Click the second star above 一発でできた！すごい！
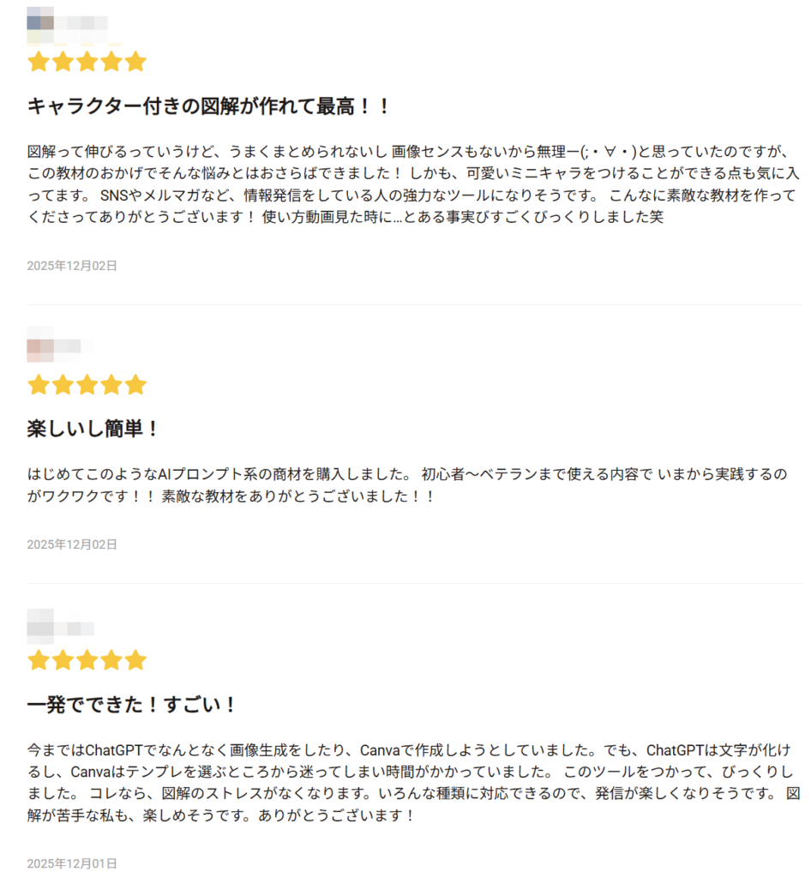Viewport: 811px width, 878px height. 63,660
